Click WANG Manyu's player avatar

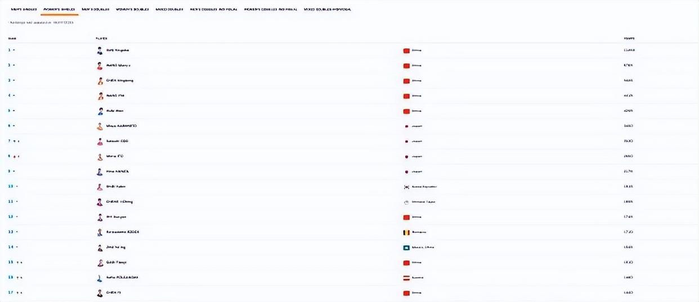click(100, 66)
